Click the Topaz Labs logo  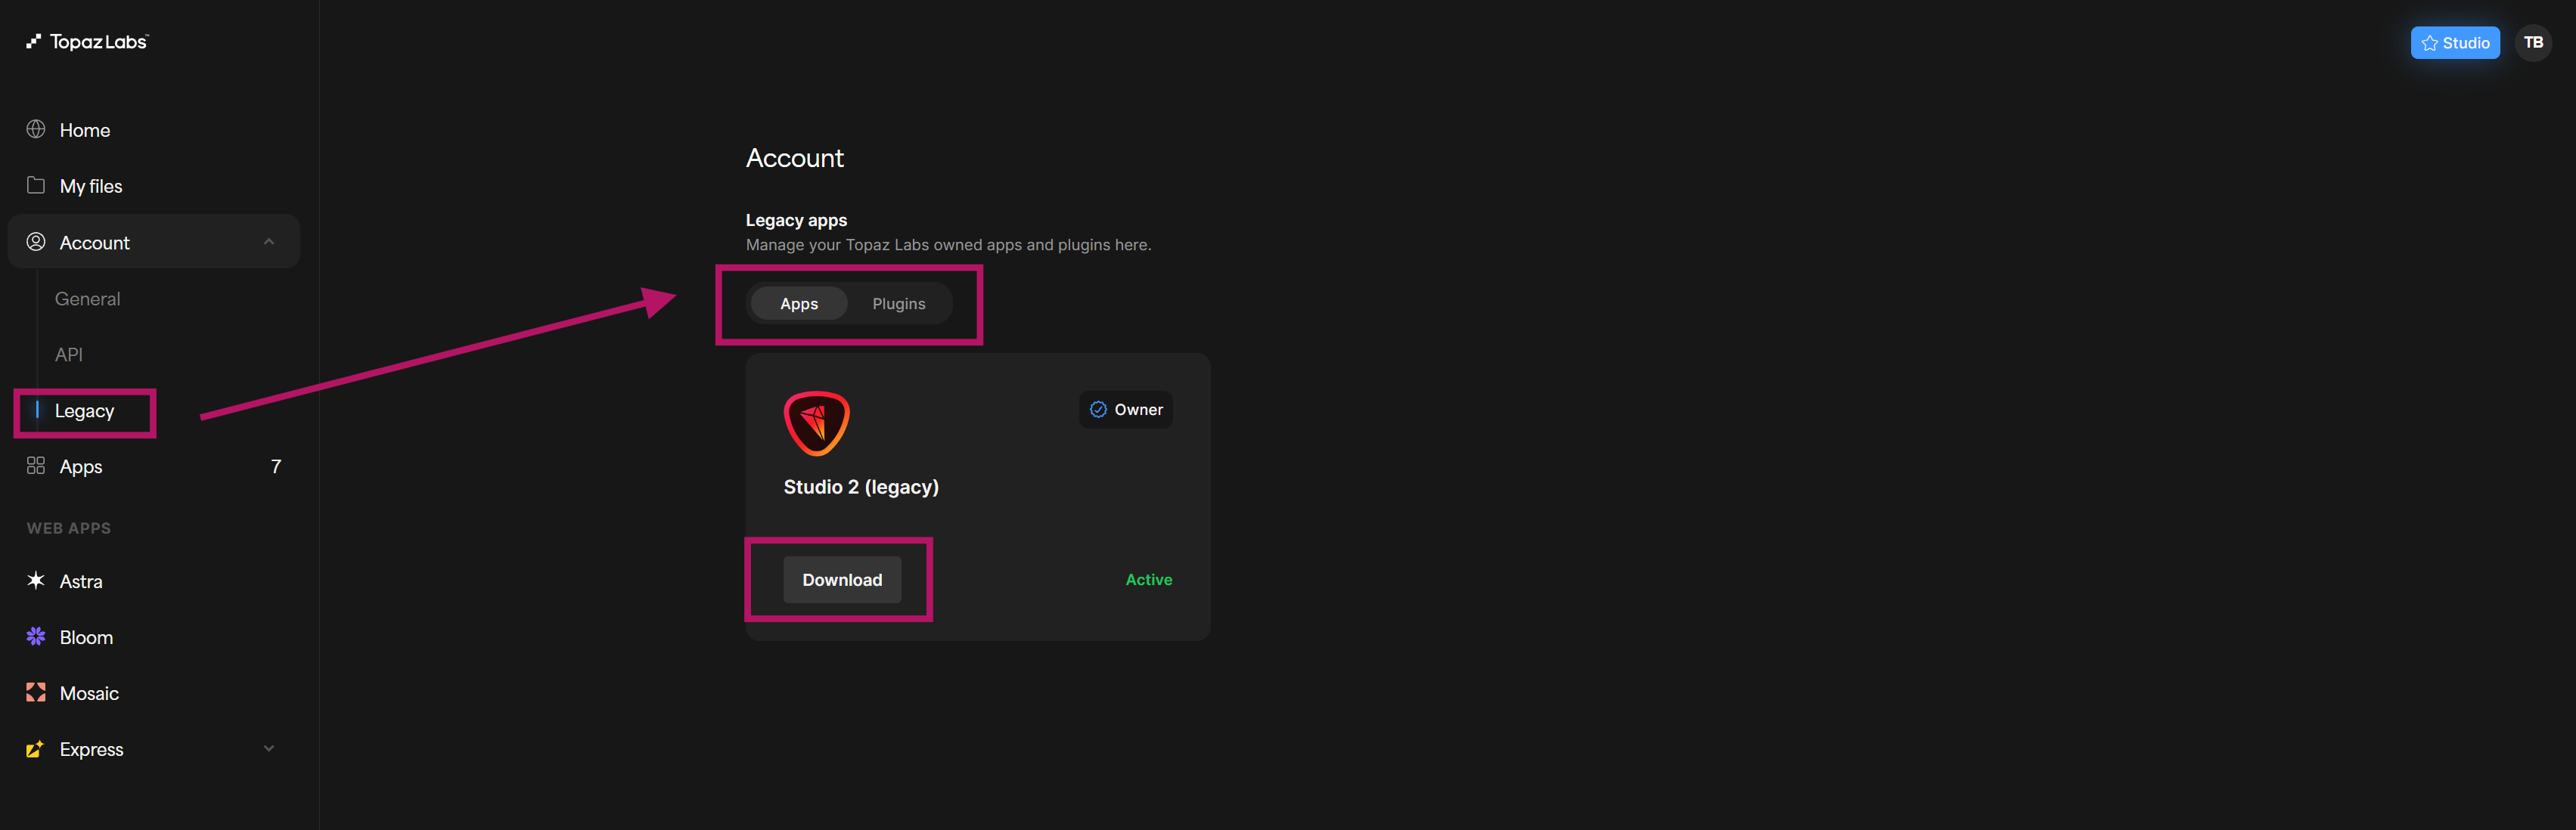click(87, 42)
